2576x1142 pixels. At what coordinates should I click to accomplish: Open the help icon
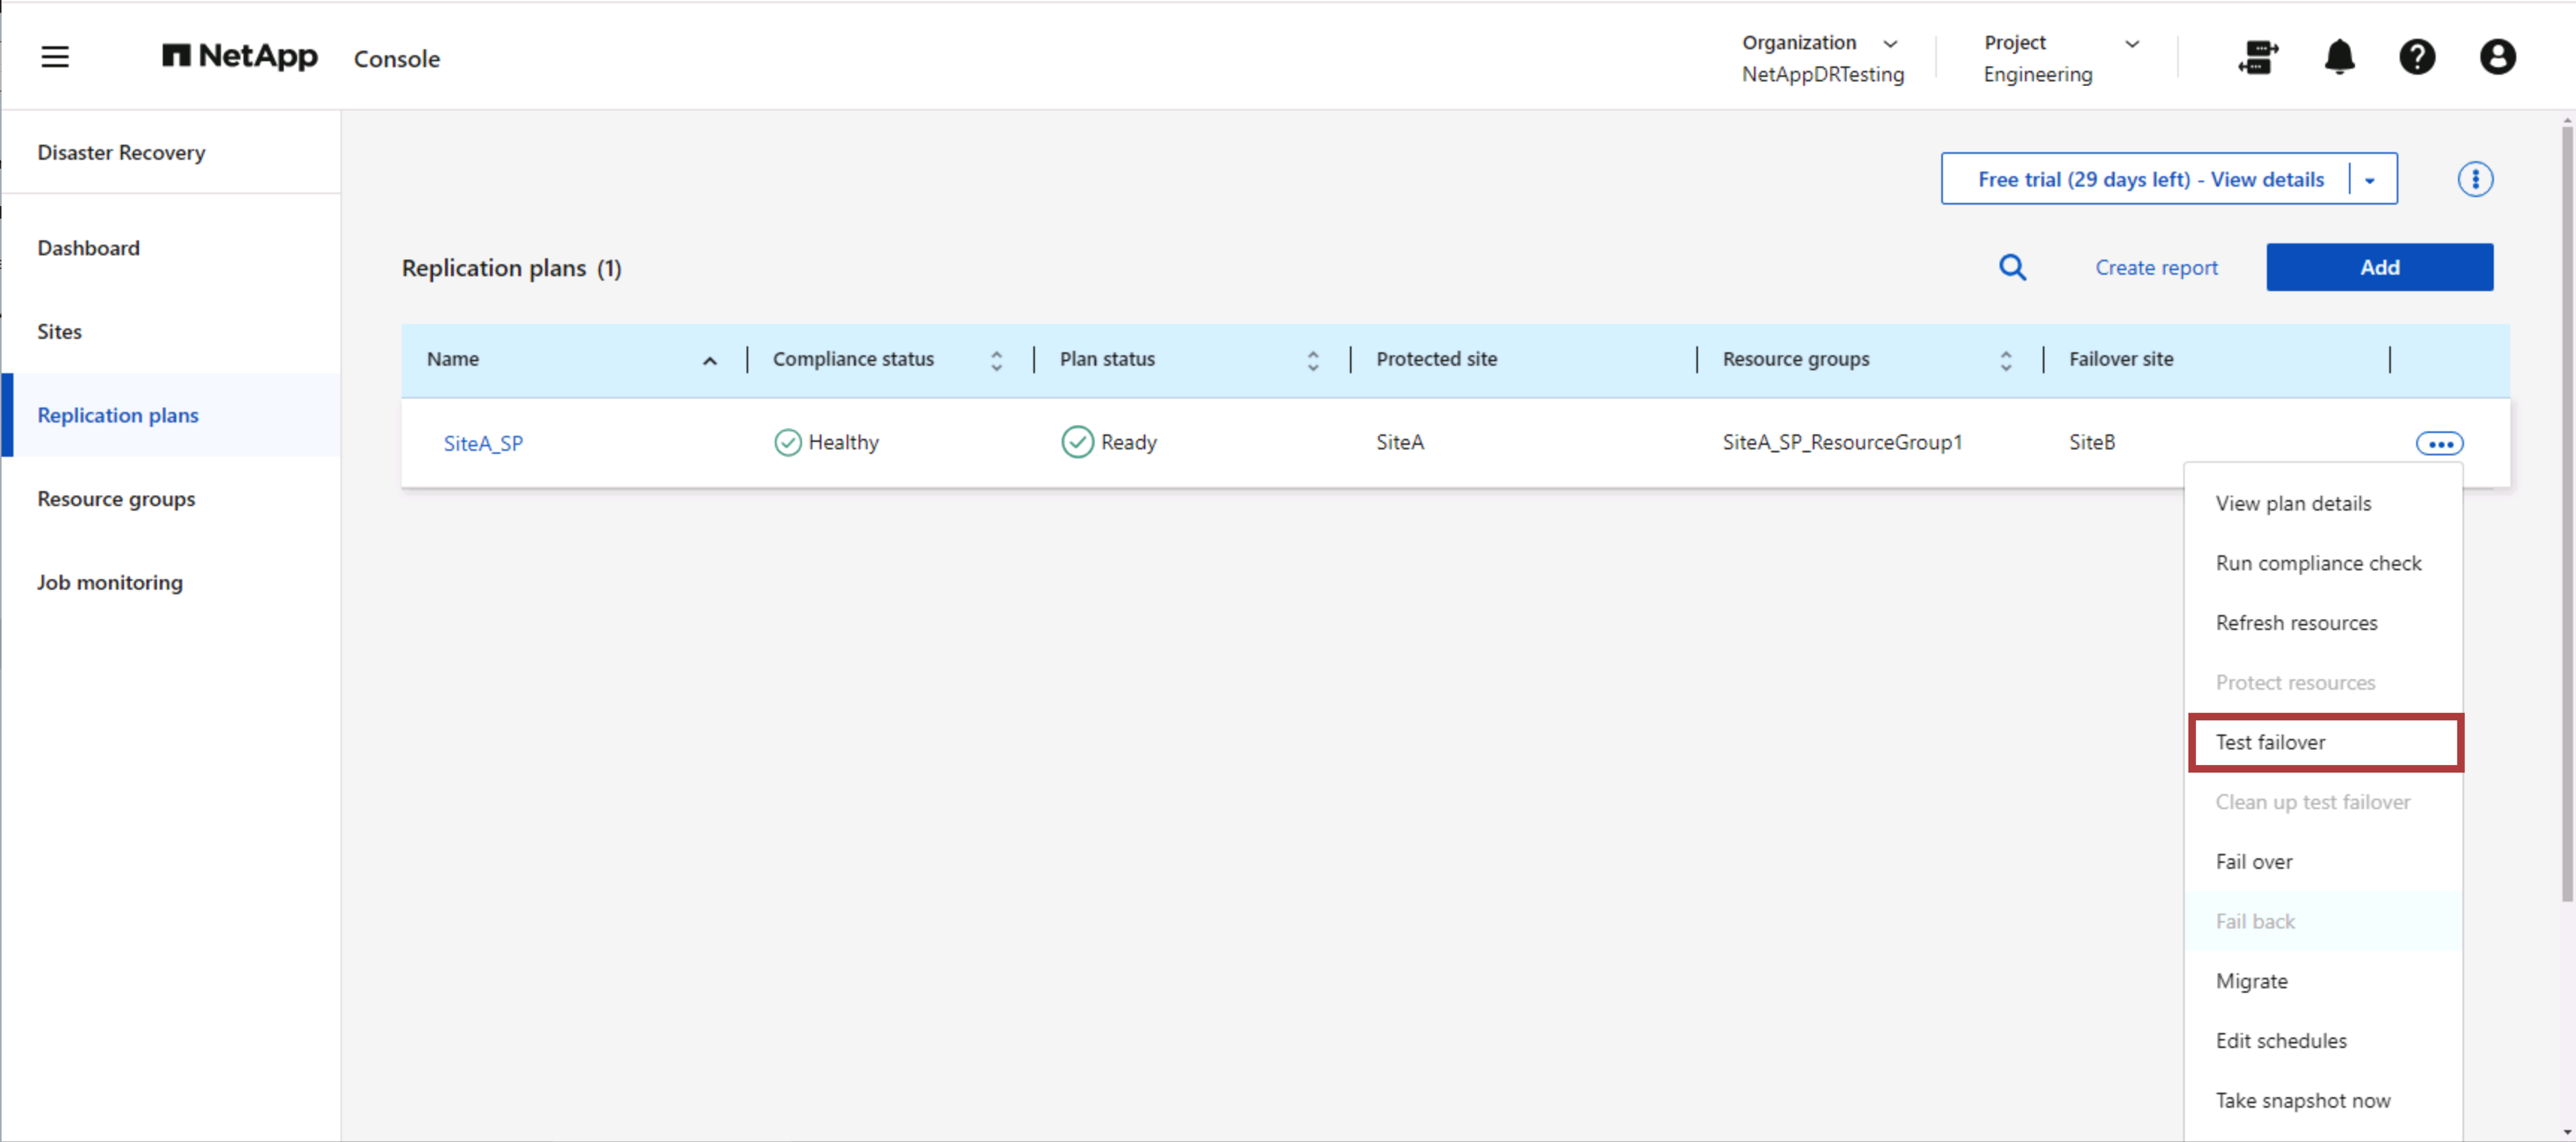(2418, 57)
